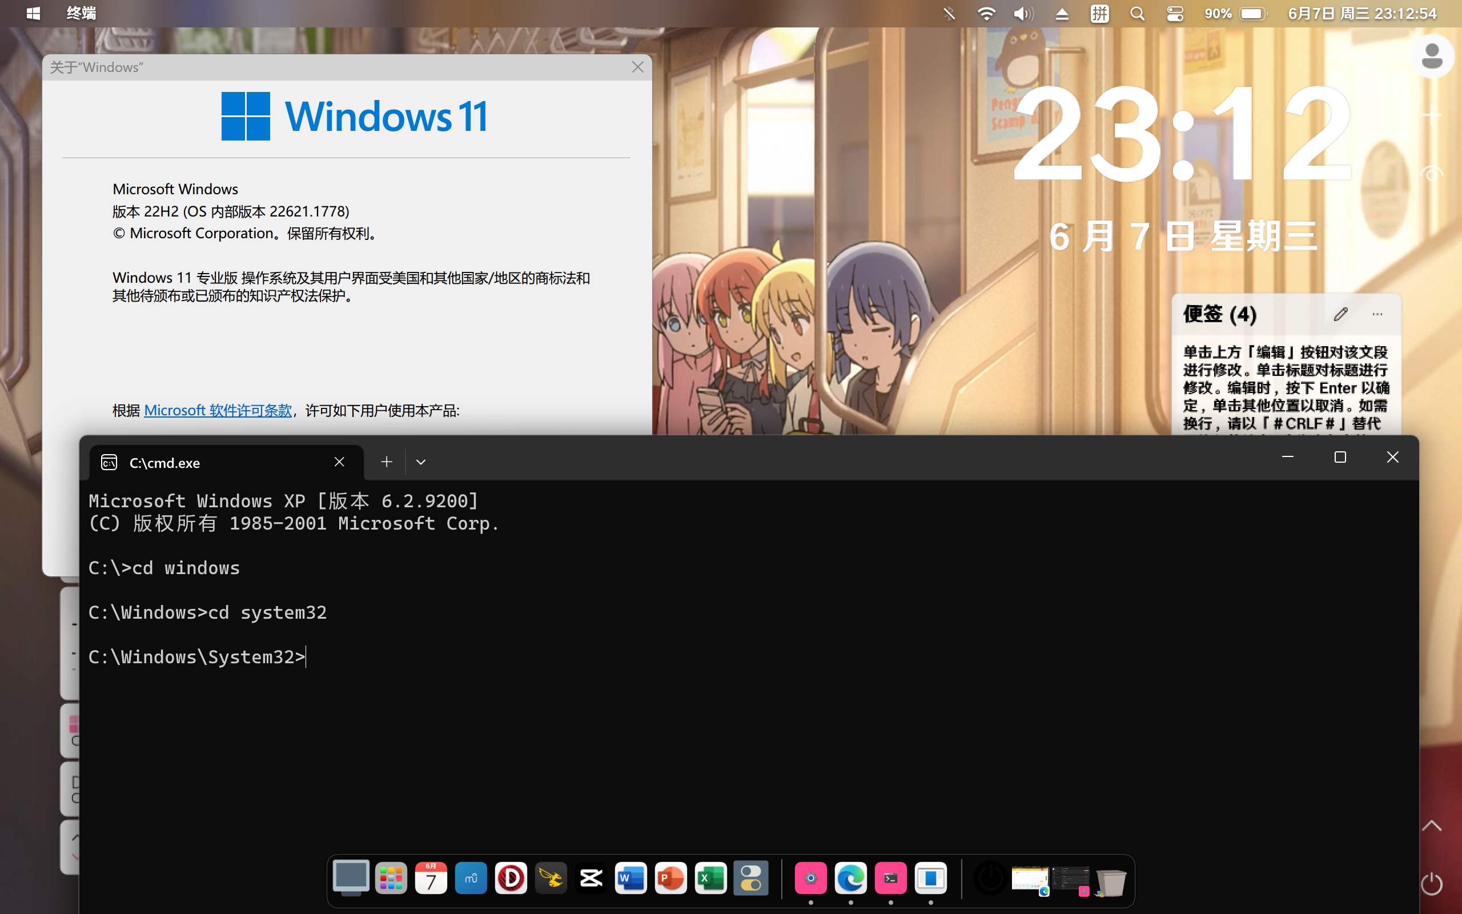The width and height of the screenshot is (1462, 914).
Task: Open Microsoft Edge in the dock
Action: (850, 879)
